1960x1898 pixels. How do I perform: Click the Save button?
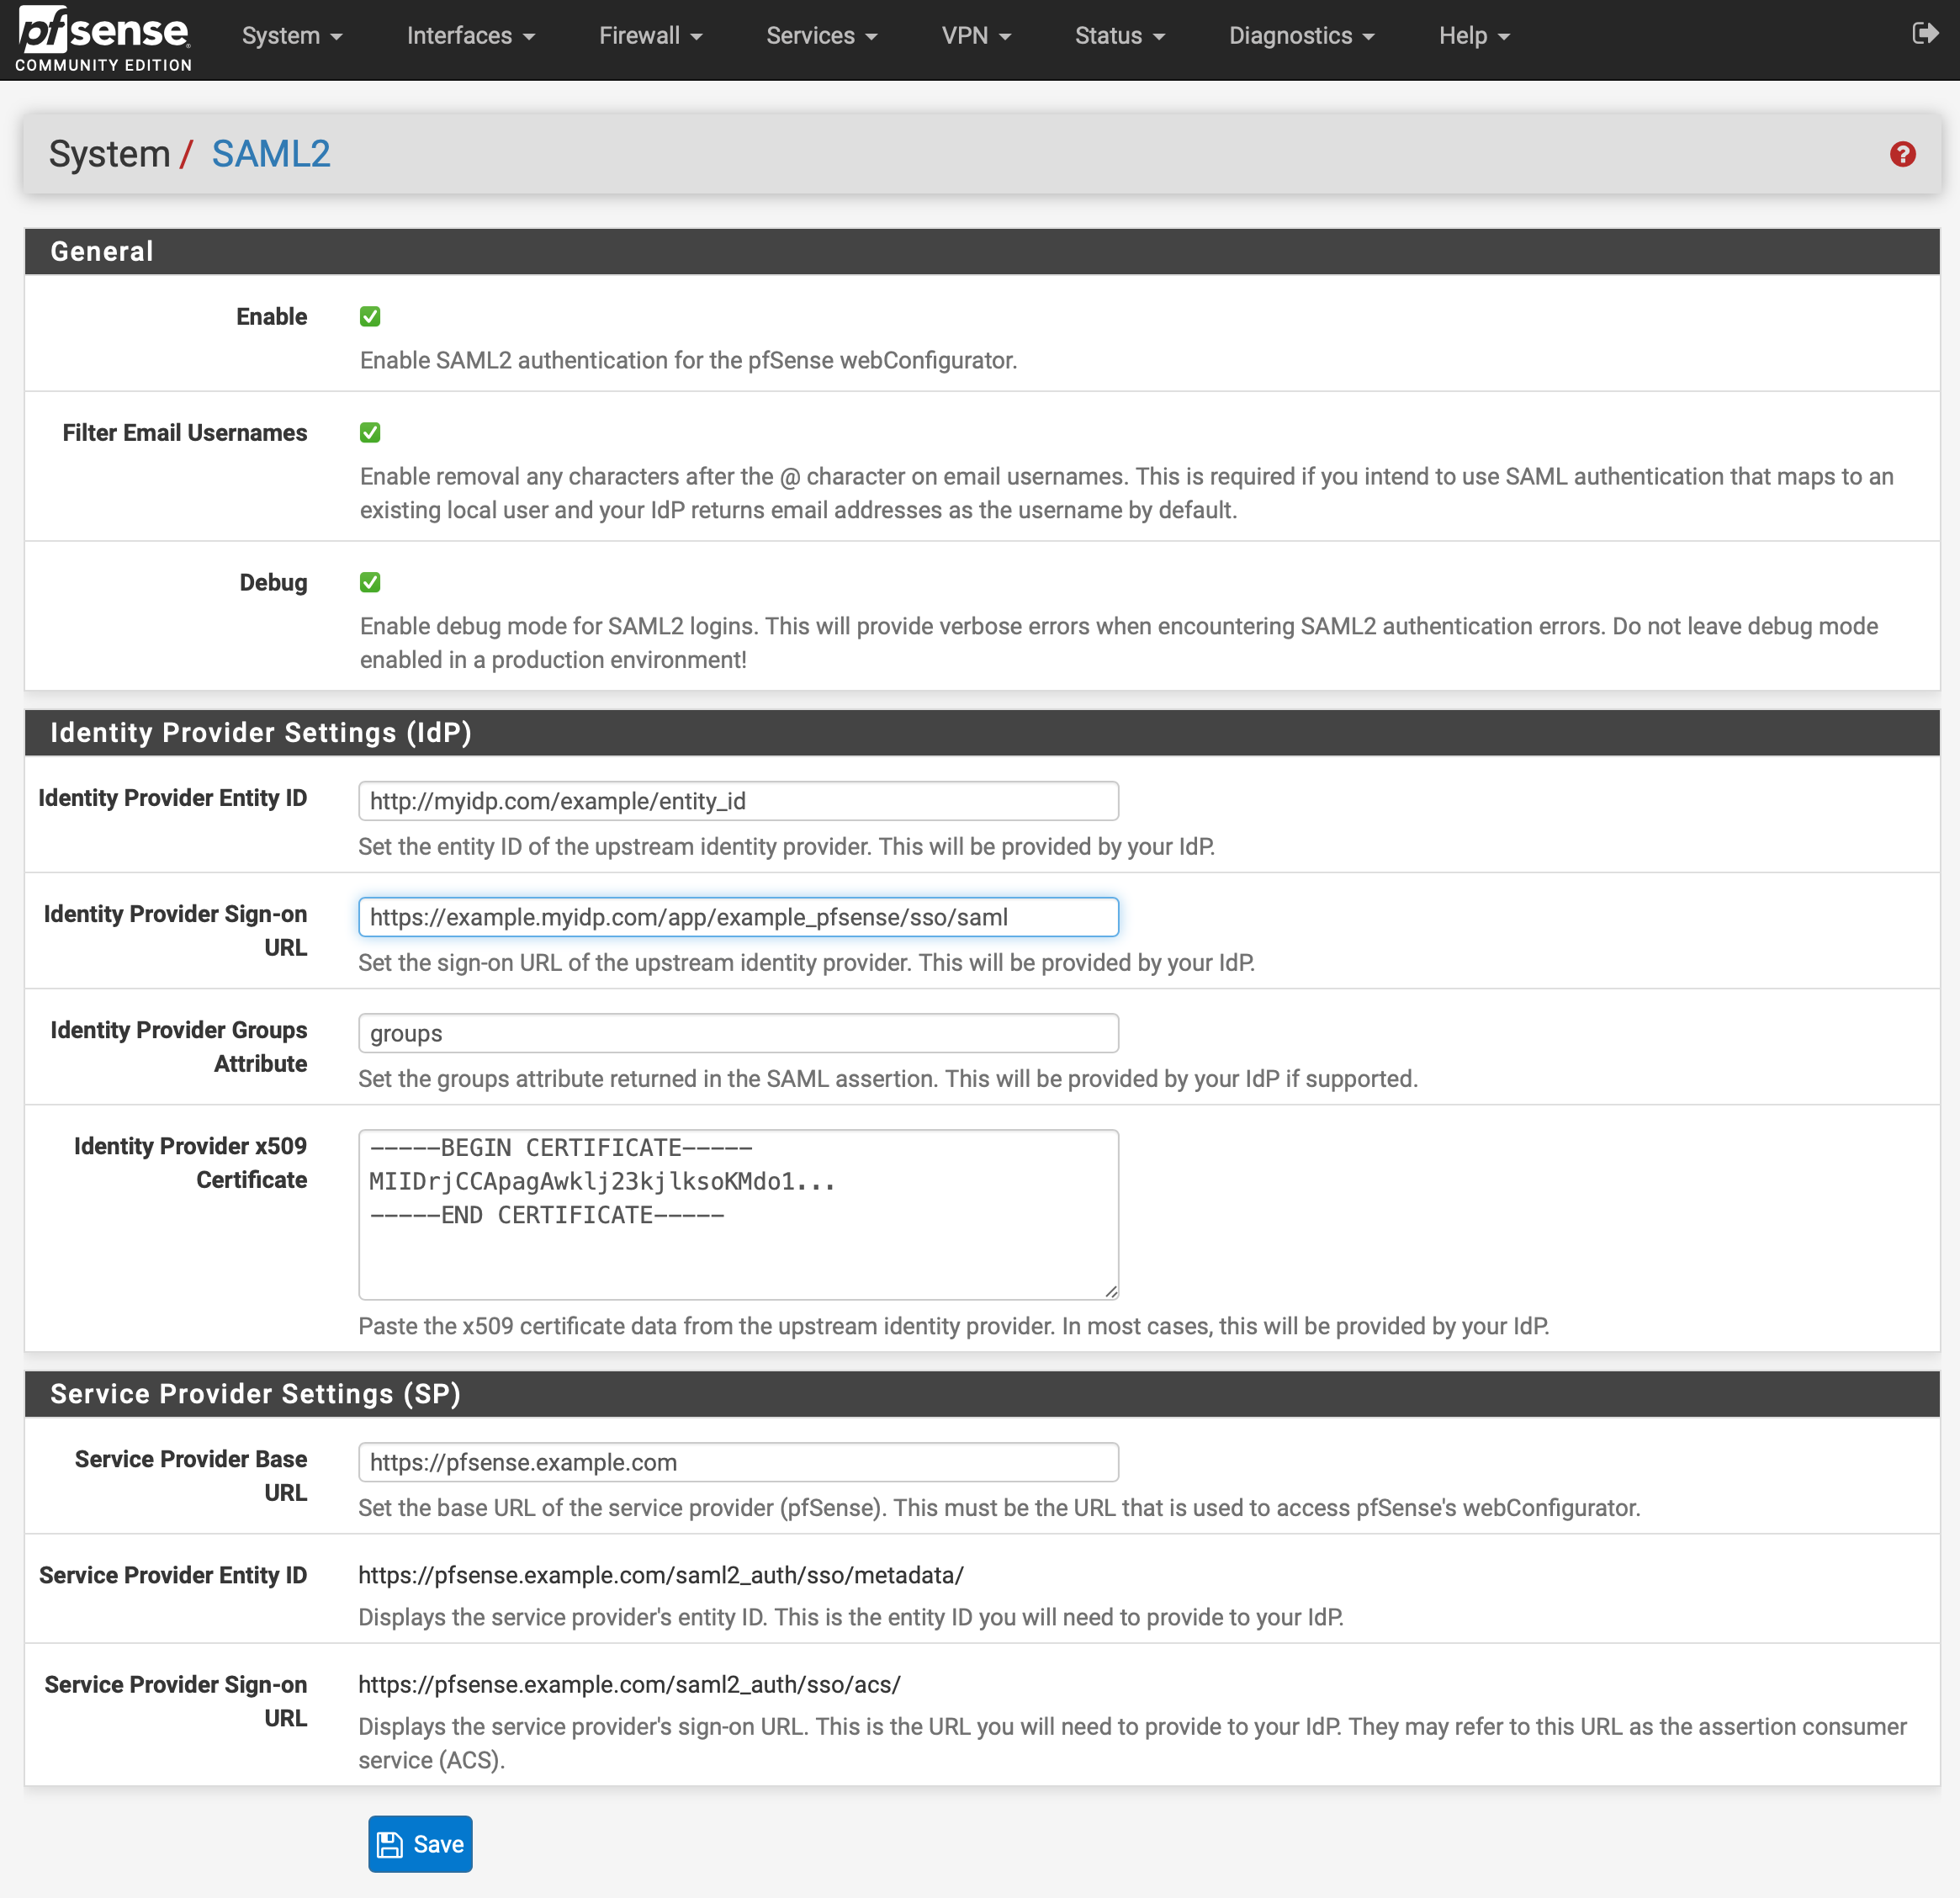click(x=420, y=1843)
